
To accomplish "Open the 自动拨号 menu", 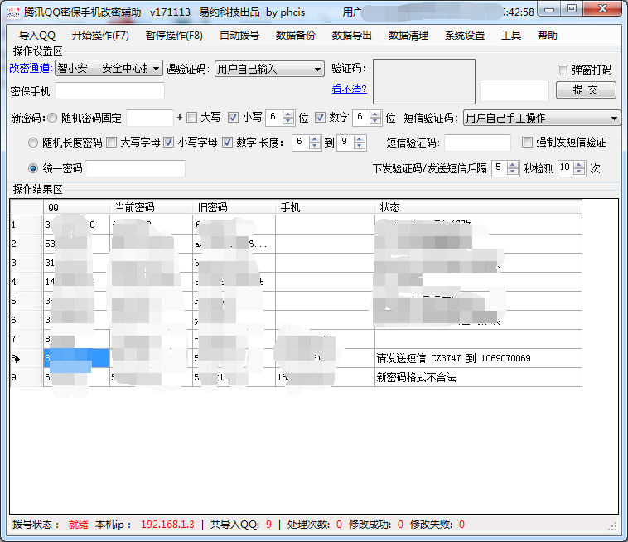I will pos(239,36).
